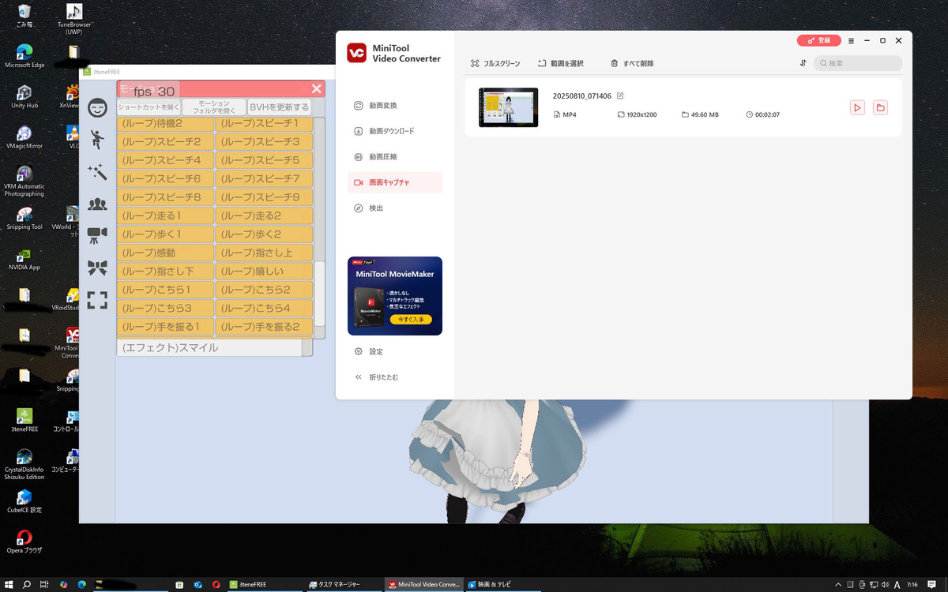948x592 pixels.
Task: Play motion (ループ)スピーチ5
Action: click(x=265, y=160)
